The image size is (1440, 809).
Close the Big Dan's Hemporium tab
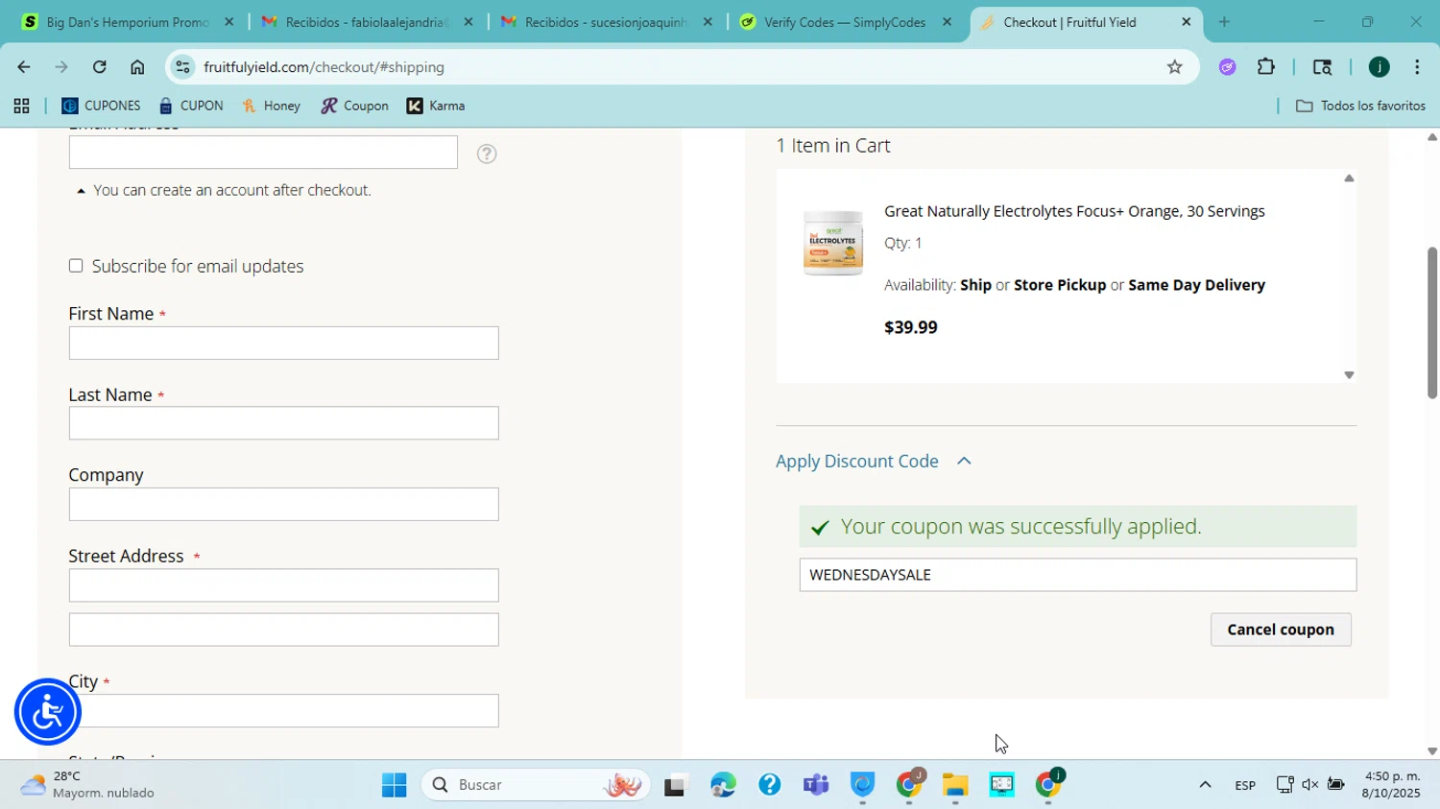pyautogui.click(x=228, y=21)
